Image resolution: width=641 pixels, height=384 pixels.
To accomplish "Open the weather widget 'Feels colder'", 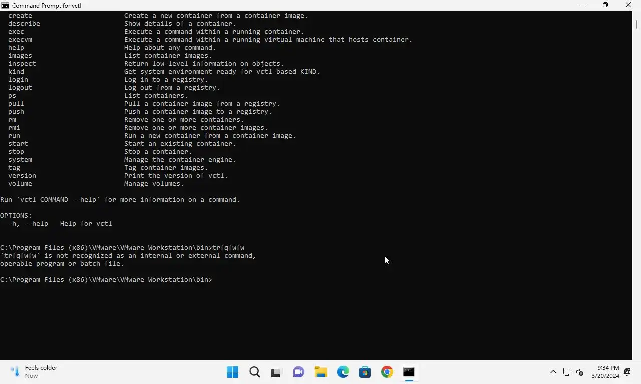I will click(x=34, y=372).
